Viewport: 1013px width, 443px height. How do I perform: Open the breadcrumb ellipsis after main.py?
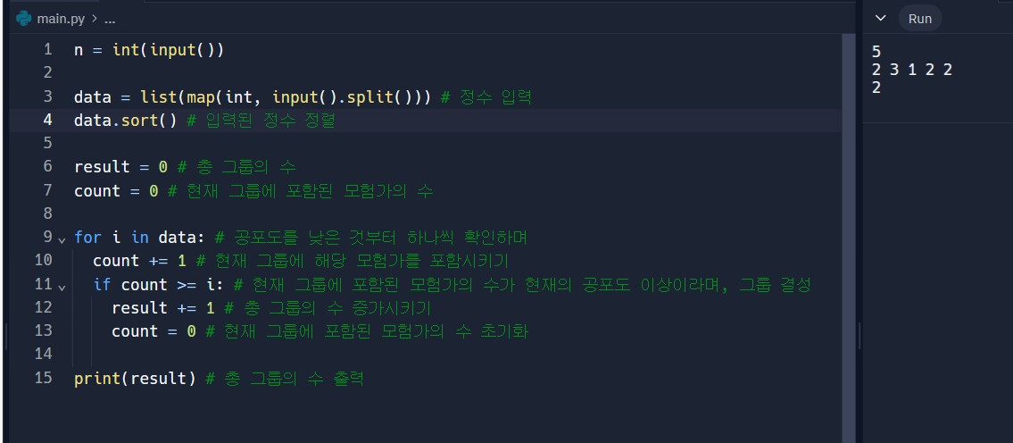[109, 20]
